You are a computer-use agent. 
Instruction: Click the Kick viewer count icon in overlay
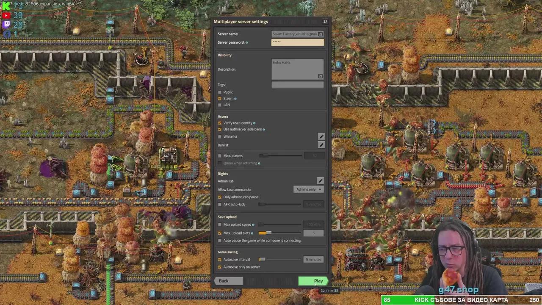[6, 6]
